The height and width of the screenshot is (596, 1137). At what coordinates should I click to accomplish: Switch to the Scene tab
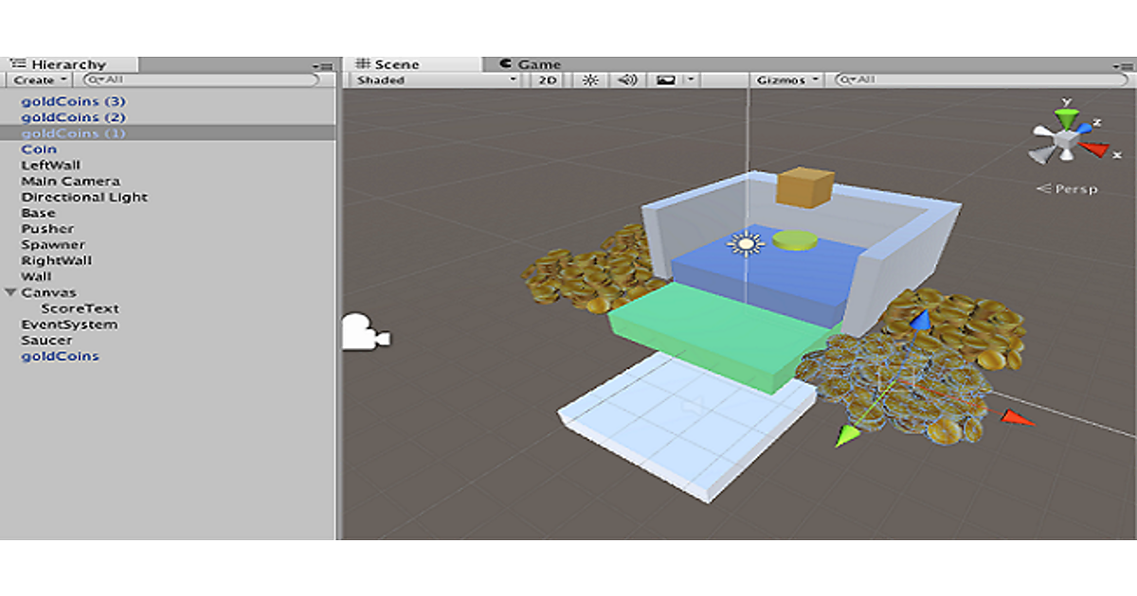pos(412,64)
